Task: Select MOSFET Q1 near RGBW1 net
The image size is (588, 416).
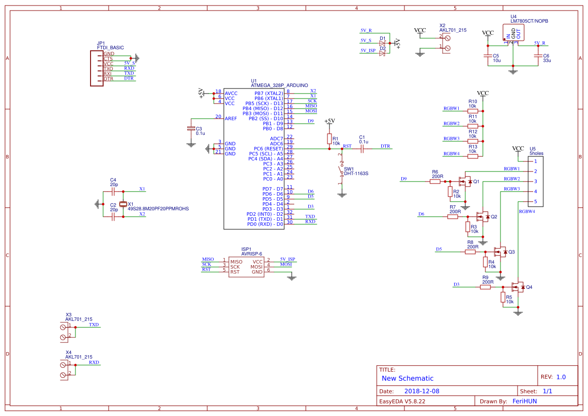Action: click(465, 181)
